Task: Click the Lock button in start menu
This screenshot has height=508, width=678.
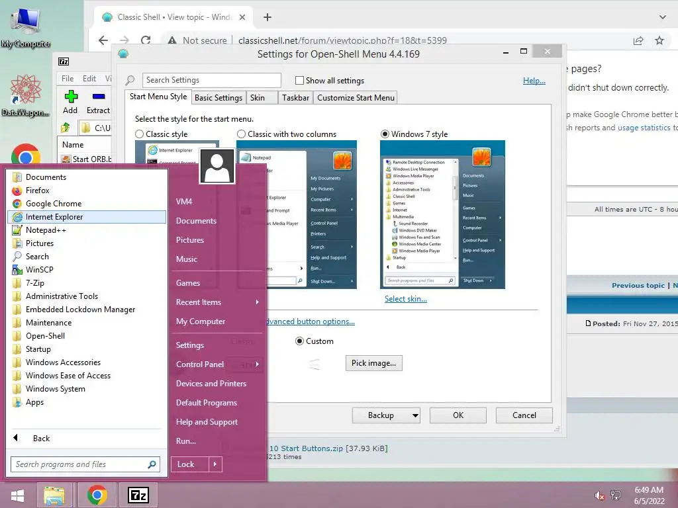Action: 190,464
